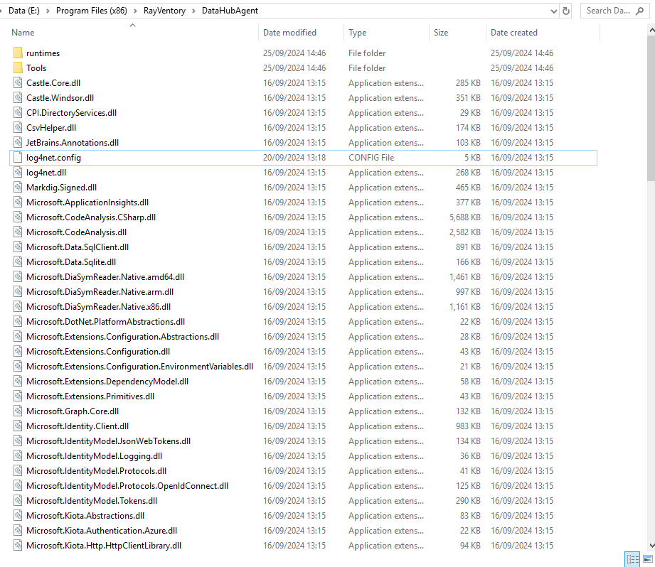Select CPI.DirectoryServices.dll file name
The image size is (655, 567).
pos(71,113)
